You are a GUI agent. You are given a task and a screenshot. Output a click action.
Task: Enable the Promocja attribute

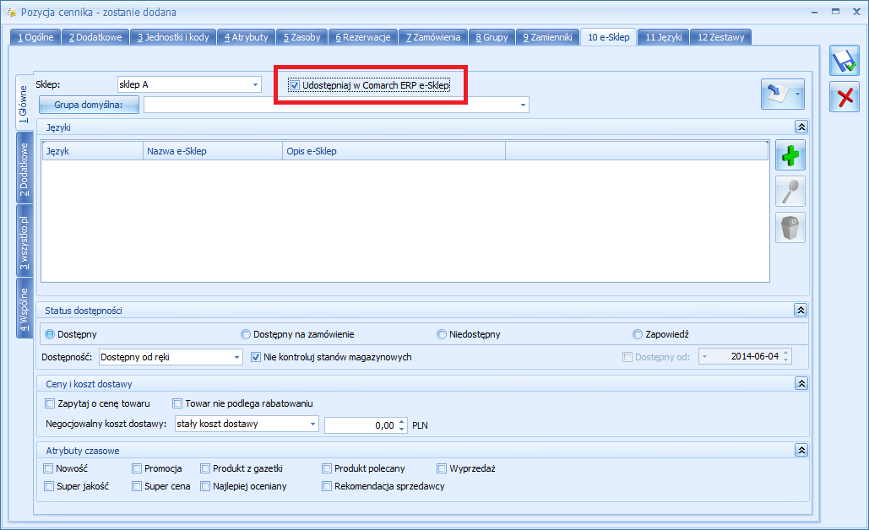pyautogui.click(x=137, y=468)
